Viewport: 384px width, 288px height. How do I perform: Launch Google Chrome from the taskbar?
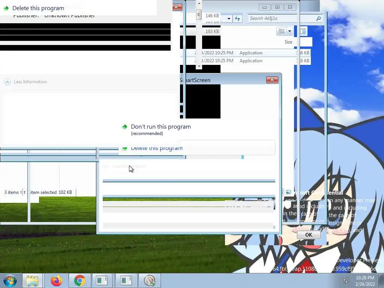[79, 280]
